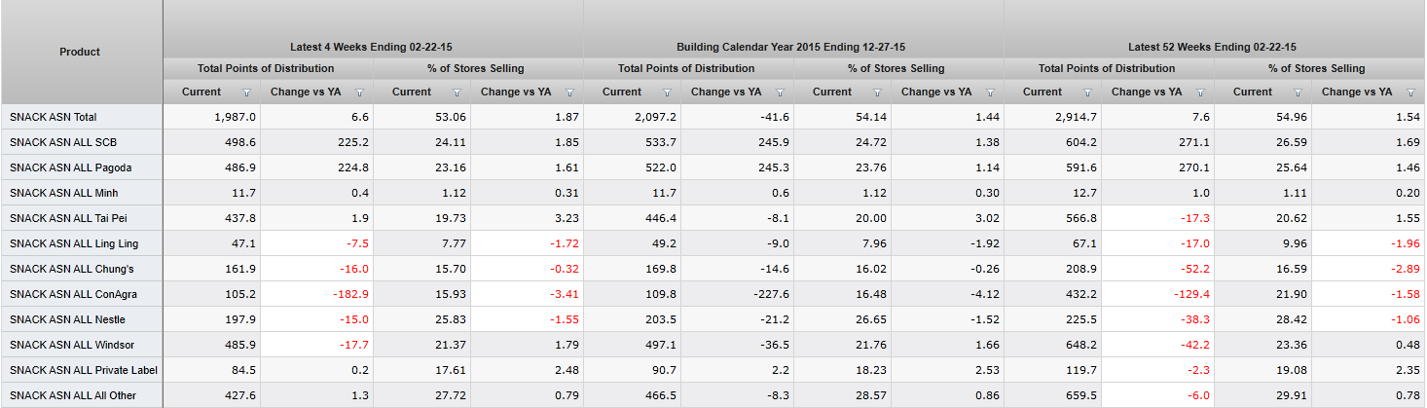Filter Latest 4 Weeks Stores Selling Change vs YA
The image size is (1427, 408).
tap(569, 93)
